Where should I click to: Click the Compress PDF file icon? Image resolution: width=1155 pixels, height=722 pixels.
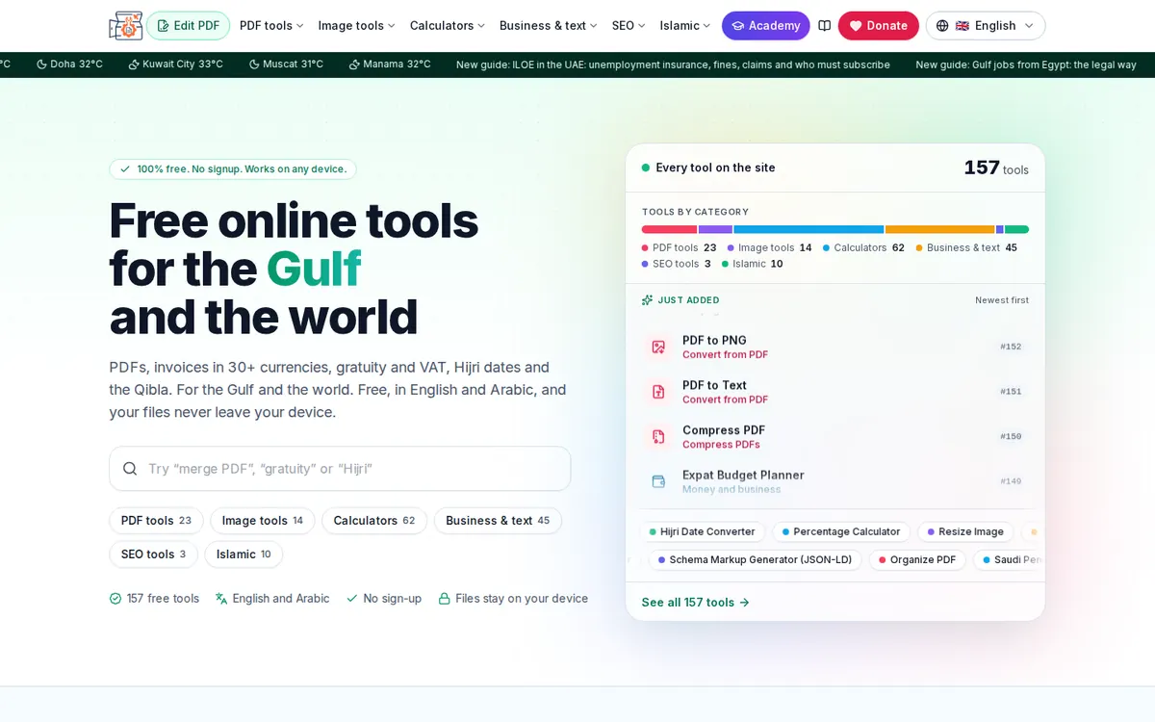coord(658,436)
